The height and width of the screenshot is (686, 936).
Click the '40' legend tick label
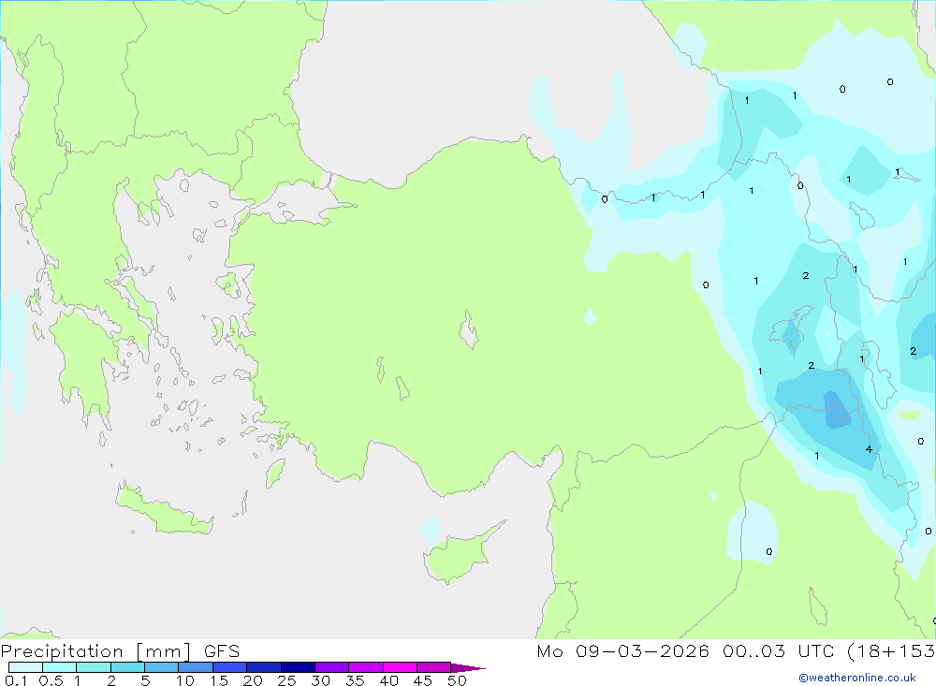[388, 680]
